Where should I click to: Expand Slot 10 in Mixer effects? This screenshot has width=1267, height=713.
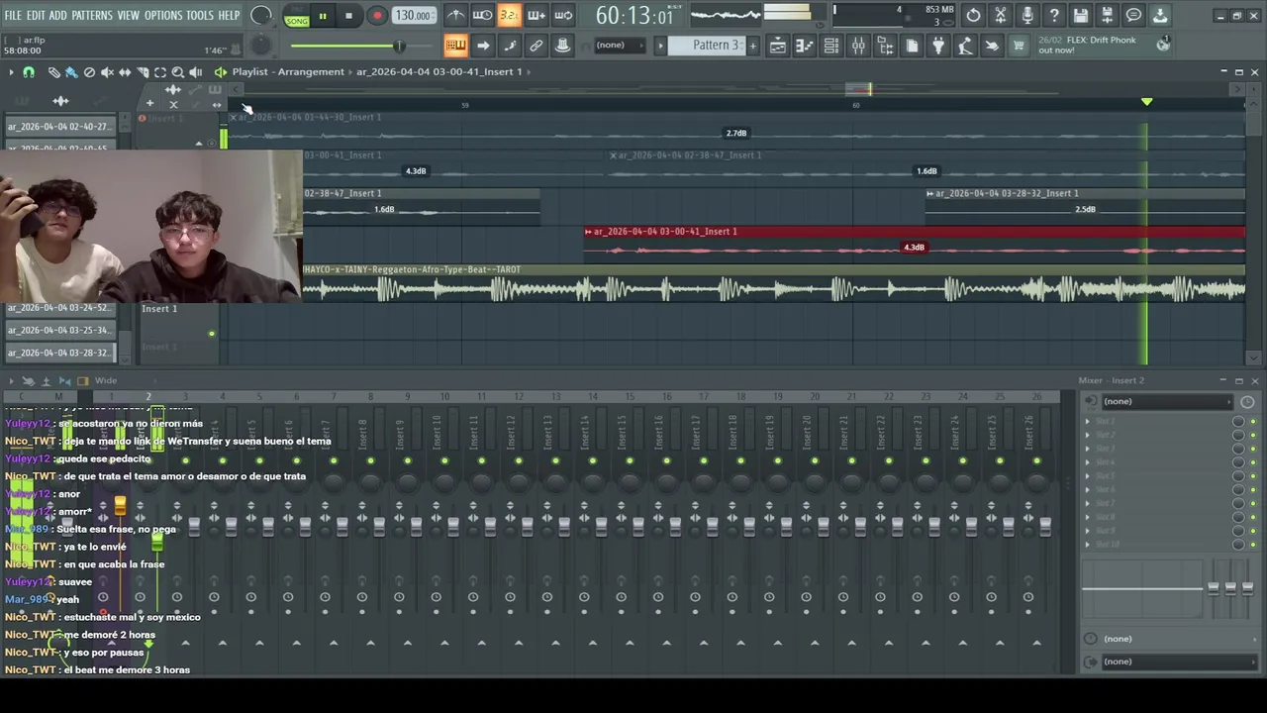(1088, 545)
